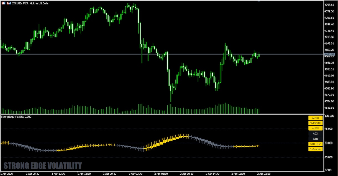Click the 2 Apr 14:30 time label
Viewport: 338px width, 176px height.
click(213, 174)
